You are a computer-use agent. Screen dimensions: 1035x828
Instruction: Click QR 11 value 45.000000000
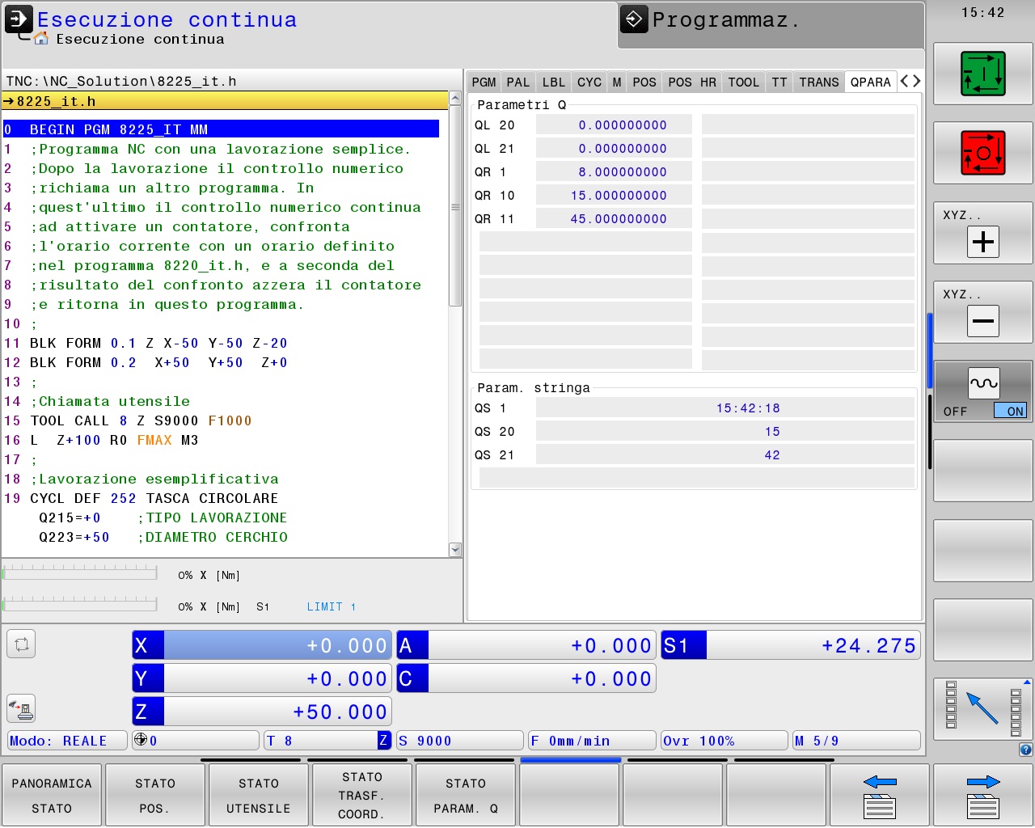click(x=614, y=218)
